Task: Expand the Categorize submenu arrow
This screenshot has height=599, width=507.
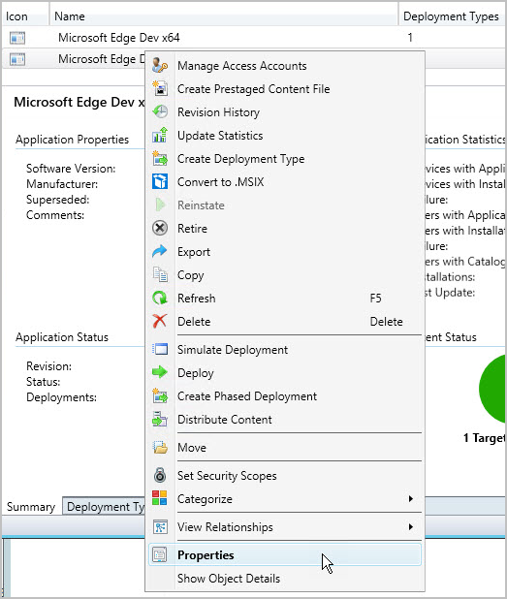Action: (x=411, y=498)
